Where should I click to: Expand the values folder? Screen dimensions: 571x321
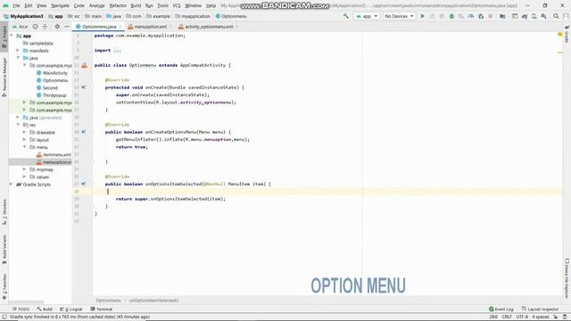coord(24,177)
